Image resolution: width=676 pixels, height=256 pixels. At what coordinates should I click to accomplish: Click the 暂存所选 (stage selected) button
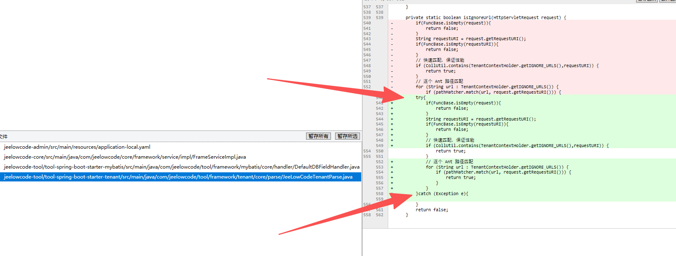(x=347, y=136)
